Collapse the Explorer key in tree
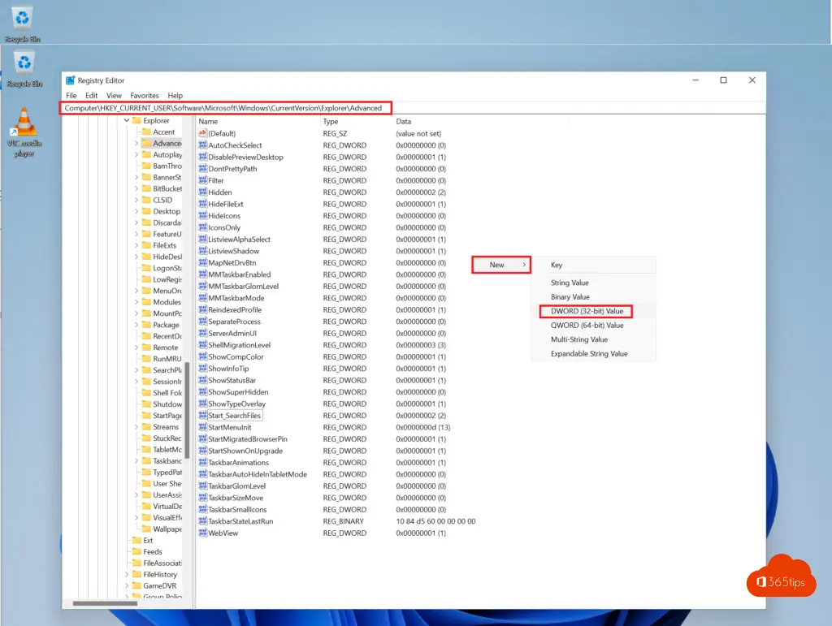Image resolution: width=832 pixels, height=626 pixels. [x=127, y=120]
